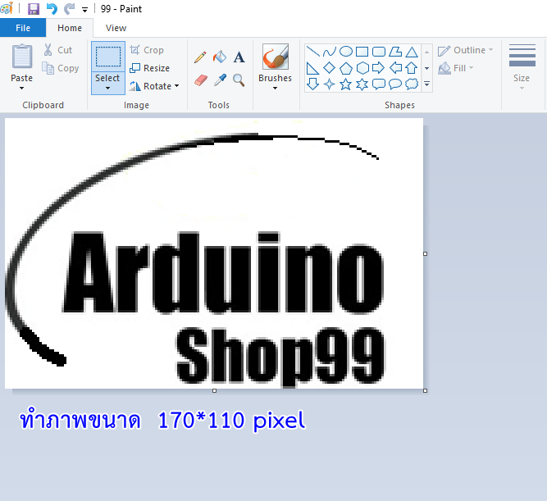Select the Curve shape
Image resolution: width=547 pixels, height=501 pixels.
click(x=330, y=52)
